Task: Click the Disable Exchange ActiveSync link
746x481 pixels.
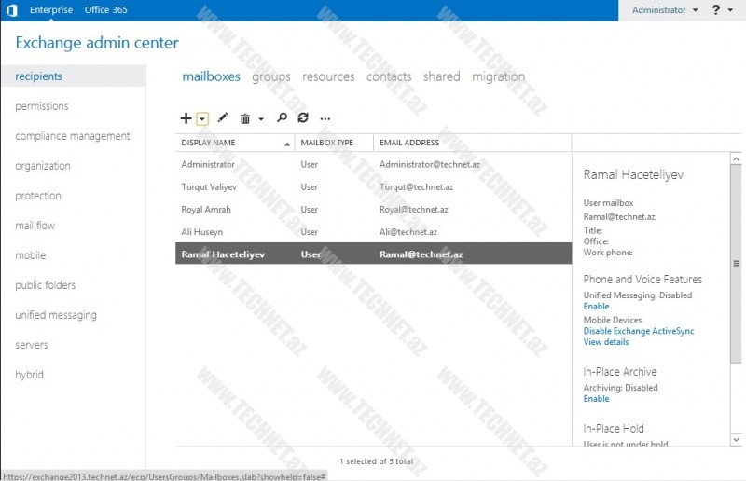Action: (638, 331)
